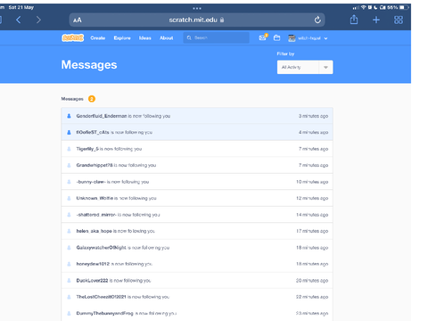Viewport: 428px width, 321px height.
Task: Tap the Safari share icon
Action: point(354,20)
